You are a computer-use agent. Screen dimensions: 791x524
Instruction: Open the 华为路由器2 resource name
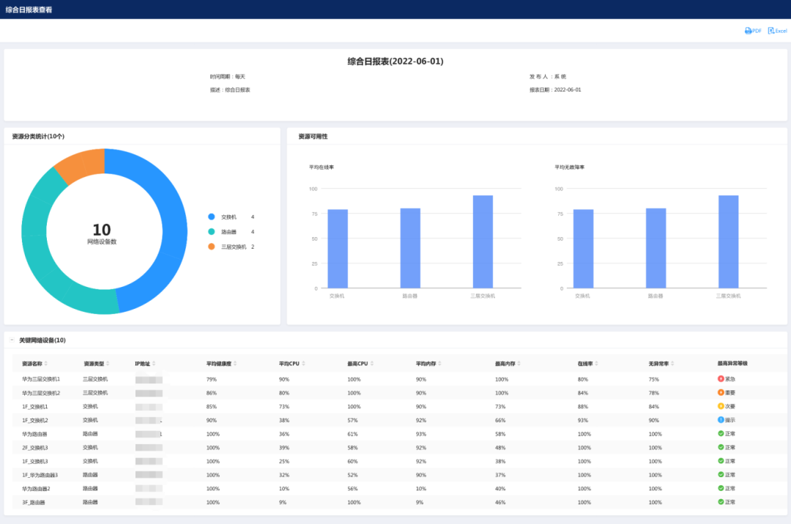(36, 489)
